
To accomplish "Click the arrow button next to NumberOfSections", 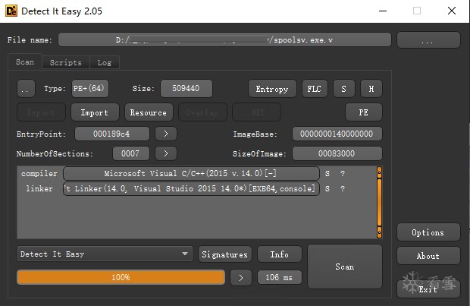I will point(166,153).
